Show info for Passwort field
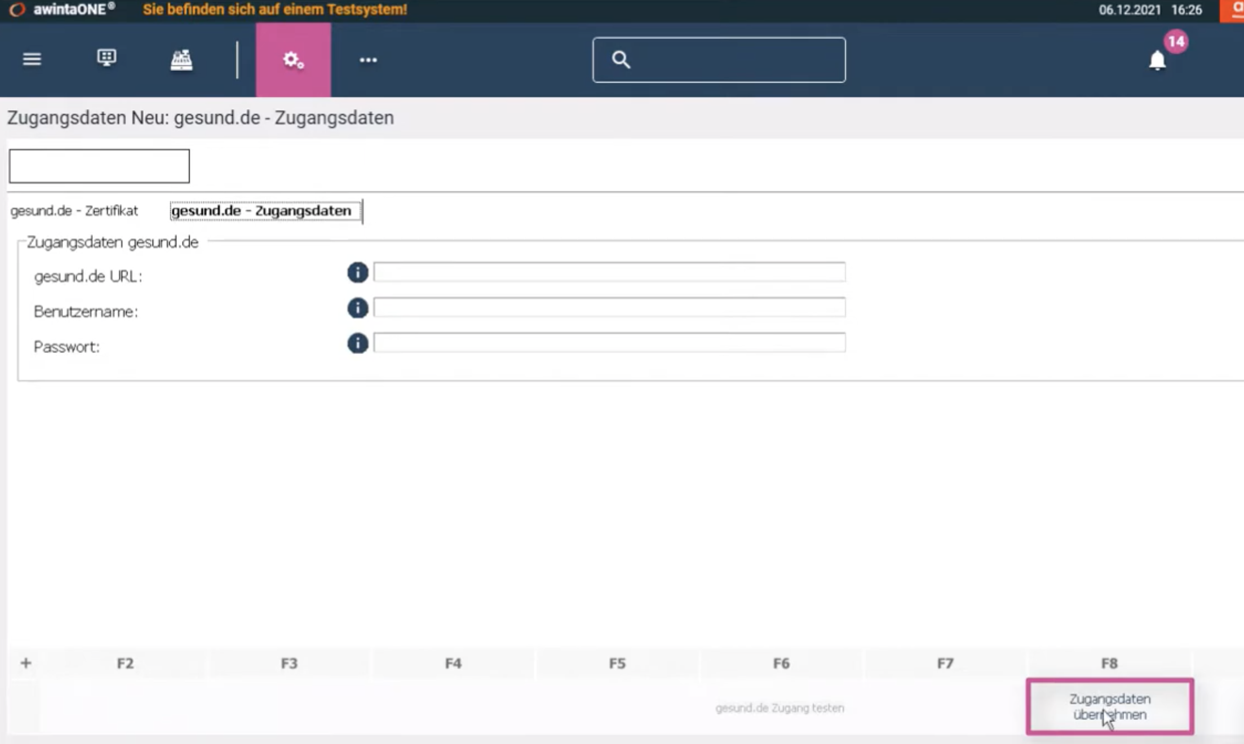 [358, 344]
